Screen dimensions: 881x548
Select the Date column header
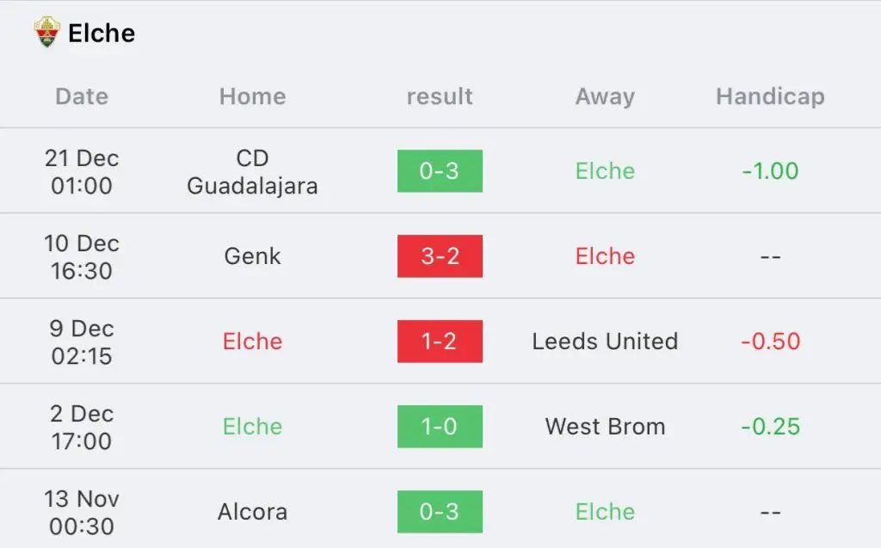click(82, 96)
